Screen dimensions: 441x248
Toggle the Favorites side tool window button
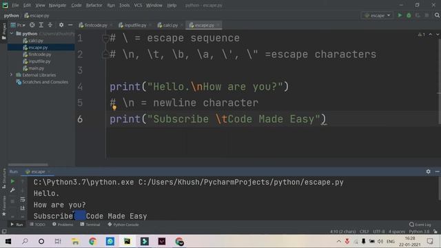click(x=4, y=205)
